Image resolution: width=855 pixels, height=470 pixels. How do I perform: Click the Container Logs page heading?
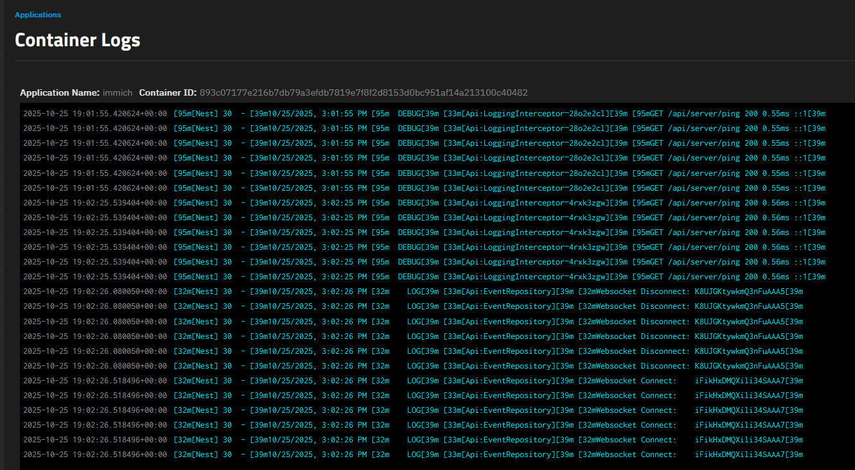pyautogui.click(x=77, y=40)
